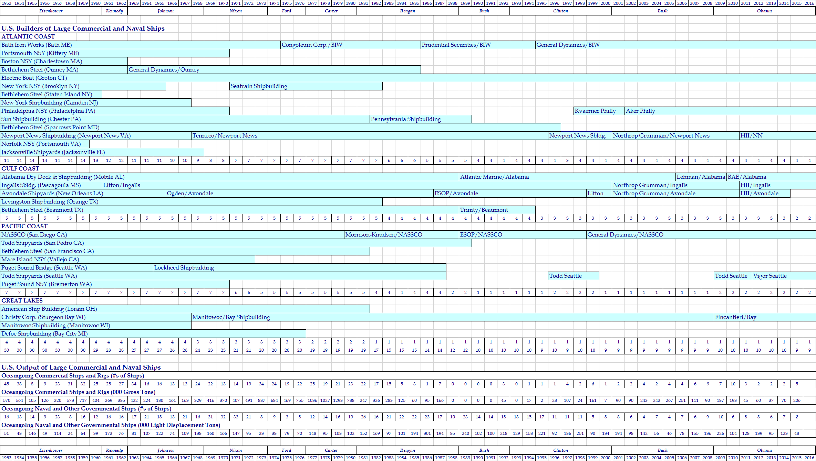This screenshot has height=461, width=816.
Task: Click 'Jacksonville Shipyards (Jacksonville FL)' cell
Action: click(x=102, y=152)
